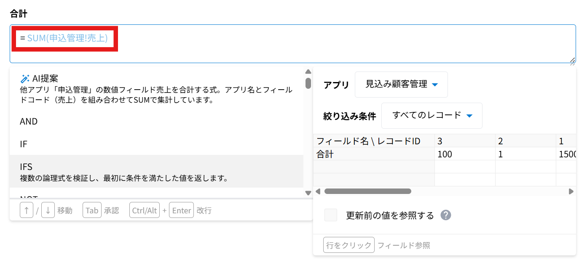587x268 pixels.
Task: Click the 行をクリック button
Action: click(x=348, y=245)
